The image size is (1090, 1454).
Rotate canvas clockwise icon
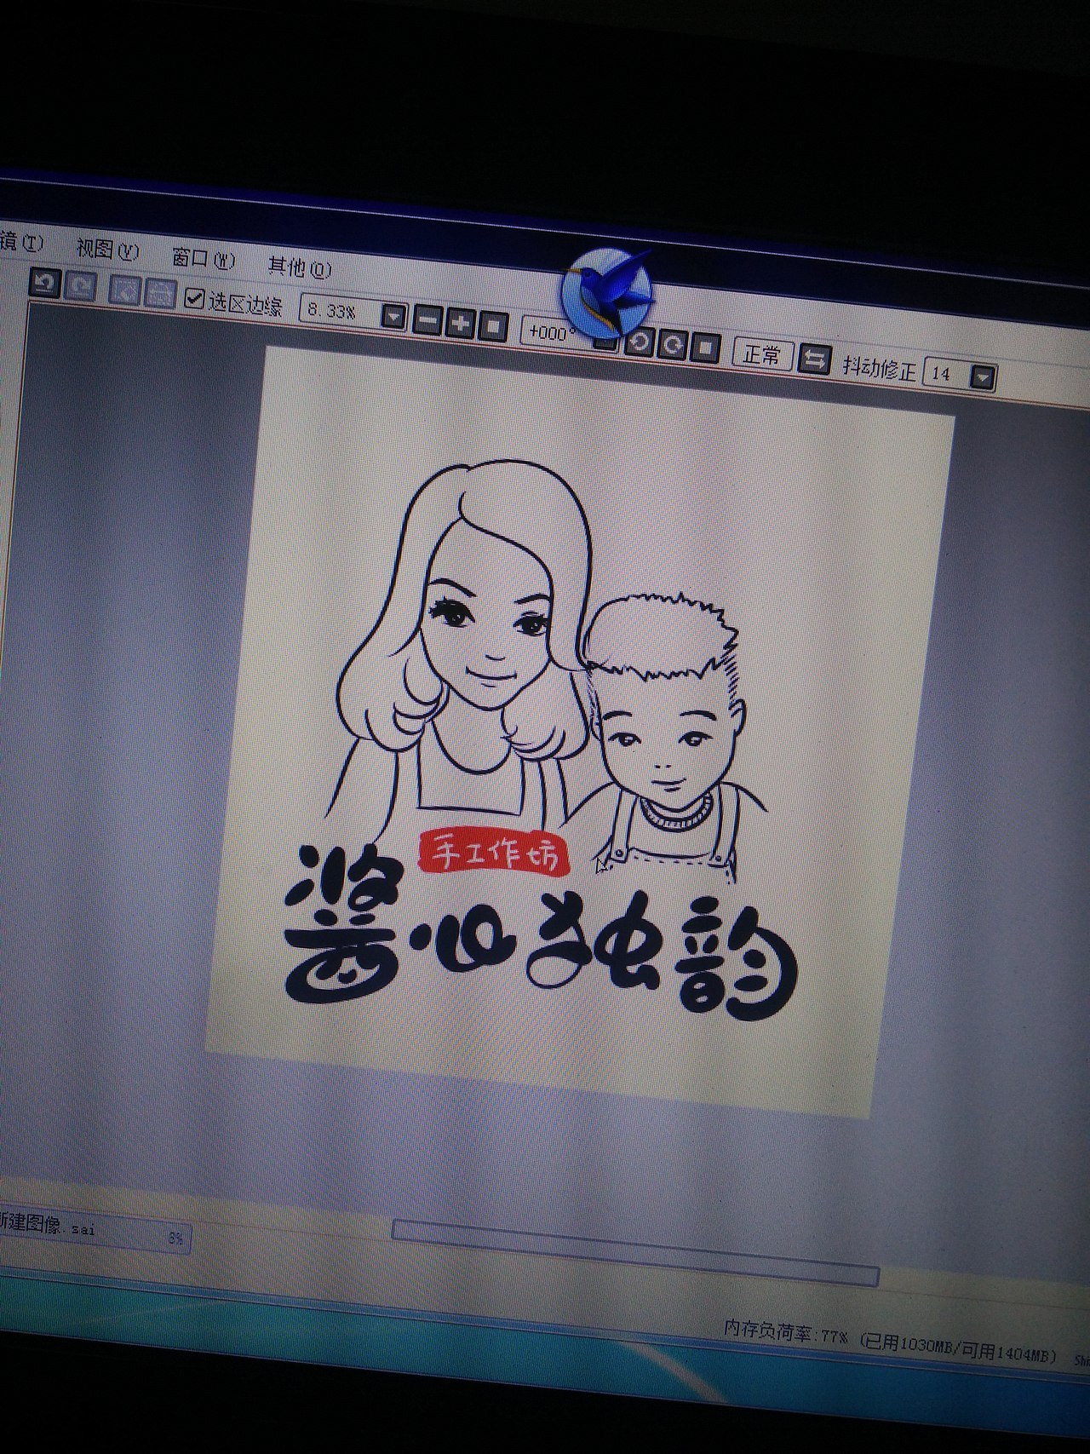coord(673,345)
